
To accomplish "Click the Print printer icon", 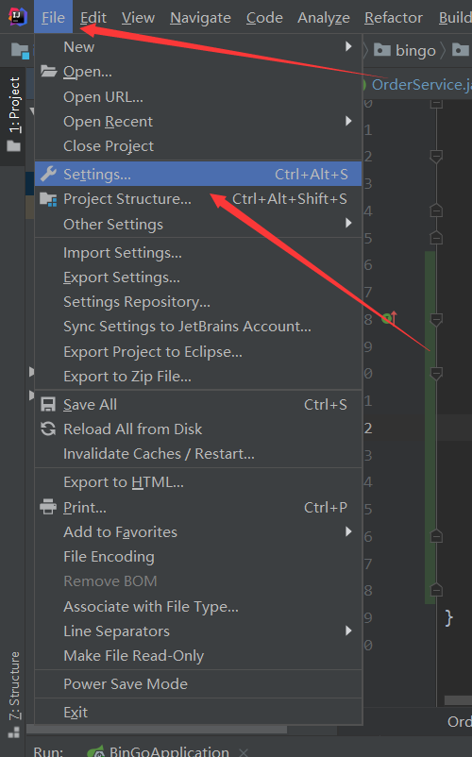I will point(48,507).
